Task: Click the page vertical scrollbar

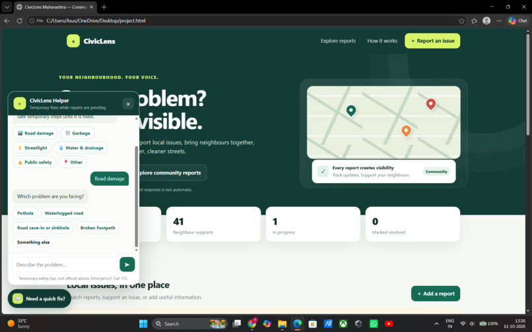Action: 528,85
